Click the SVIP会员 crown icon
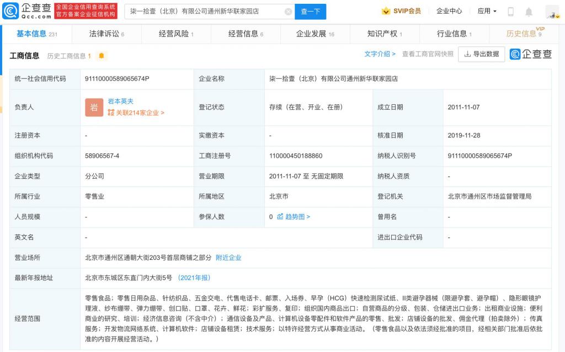Image resolution: width=565 pixels, height=352 pixels. tap(386, 11)
